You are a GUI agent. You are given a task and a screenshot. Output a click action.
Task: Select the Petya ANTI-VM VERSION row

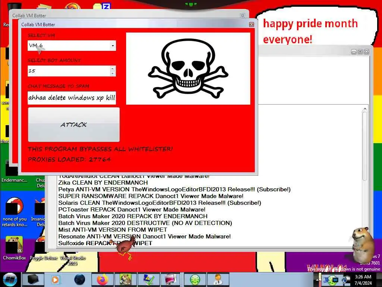[175, 189]
